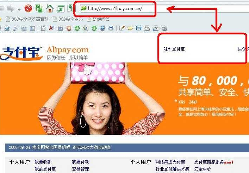Viewport: 249px width, 173px height.
Task: Open the 安全中心 link
Action: pyautogui.click(x=203, y=169)
